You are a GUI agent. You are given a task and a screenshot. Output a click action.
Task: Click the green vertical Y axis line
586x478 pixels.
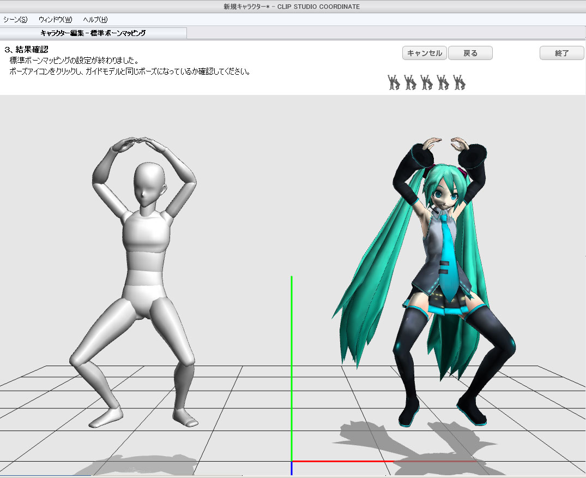pyautogui.click(x=292, y=368)
